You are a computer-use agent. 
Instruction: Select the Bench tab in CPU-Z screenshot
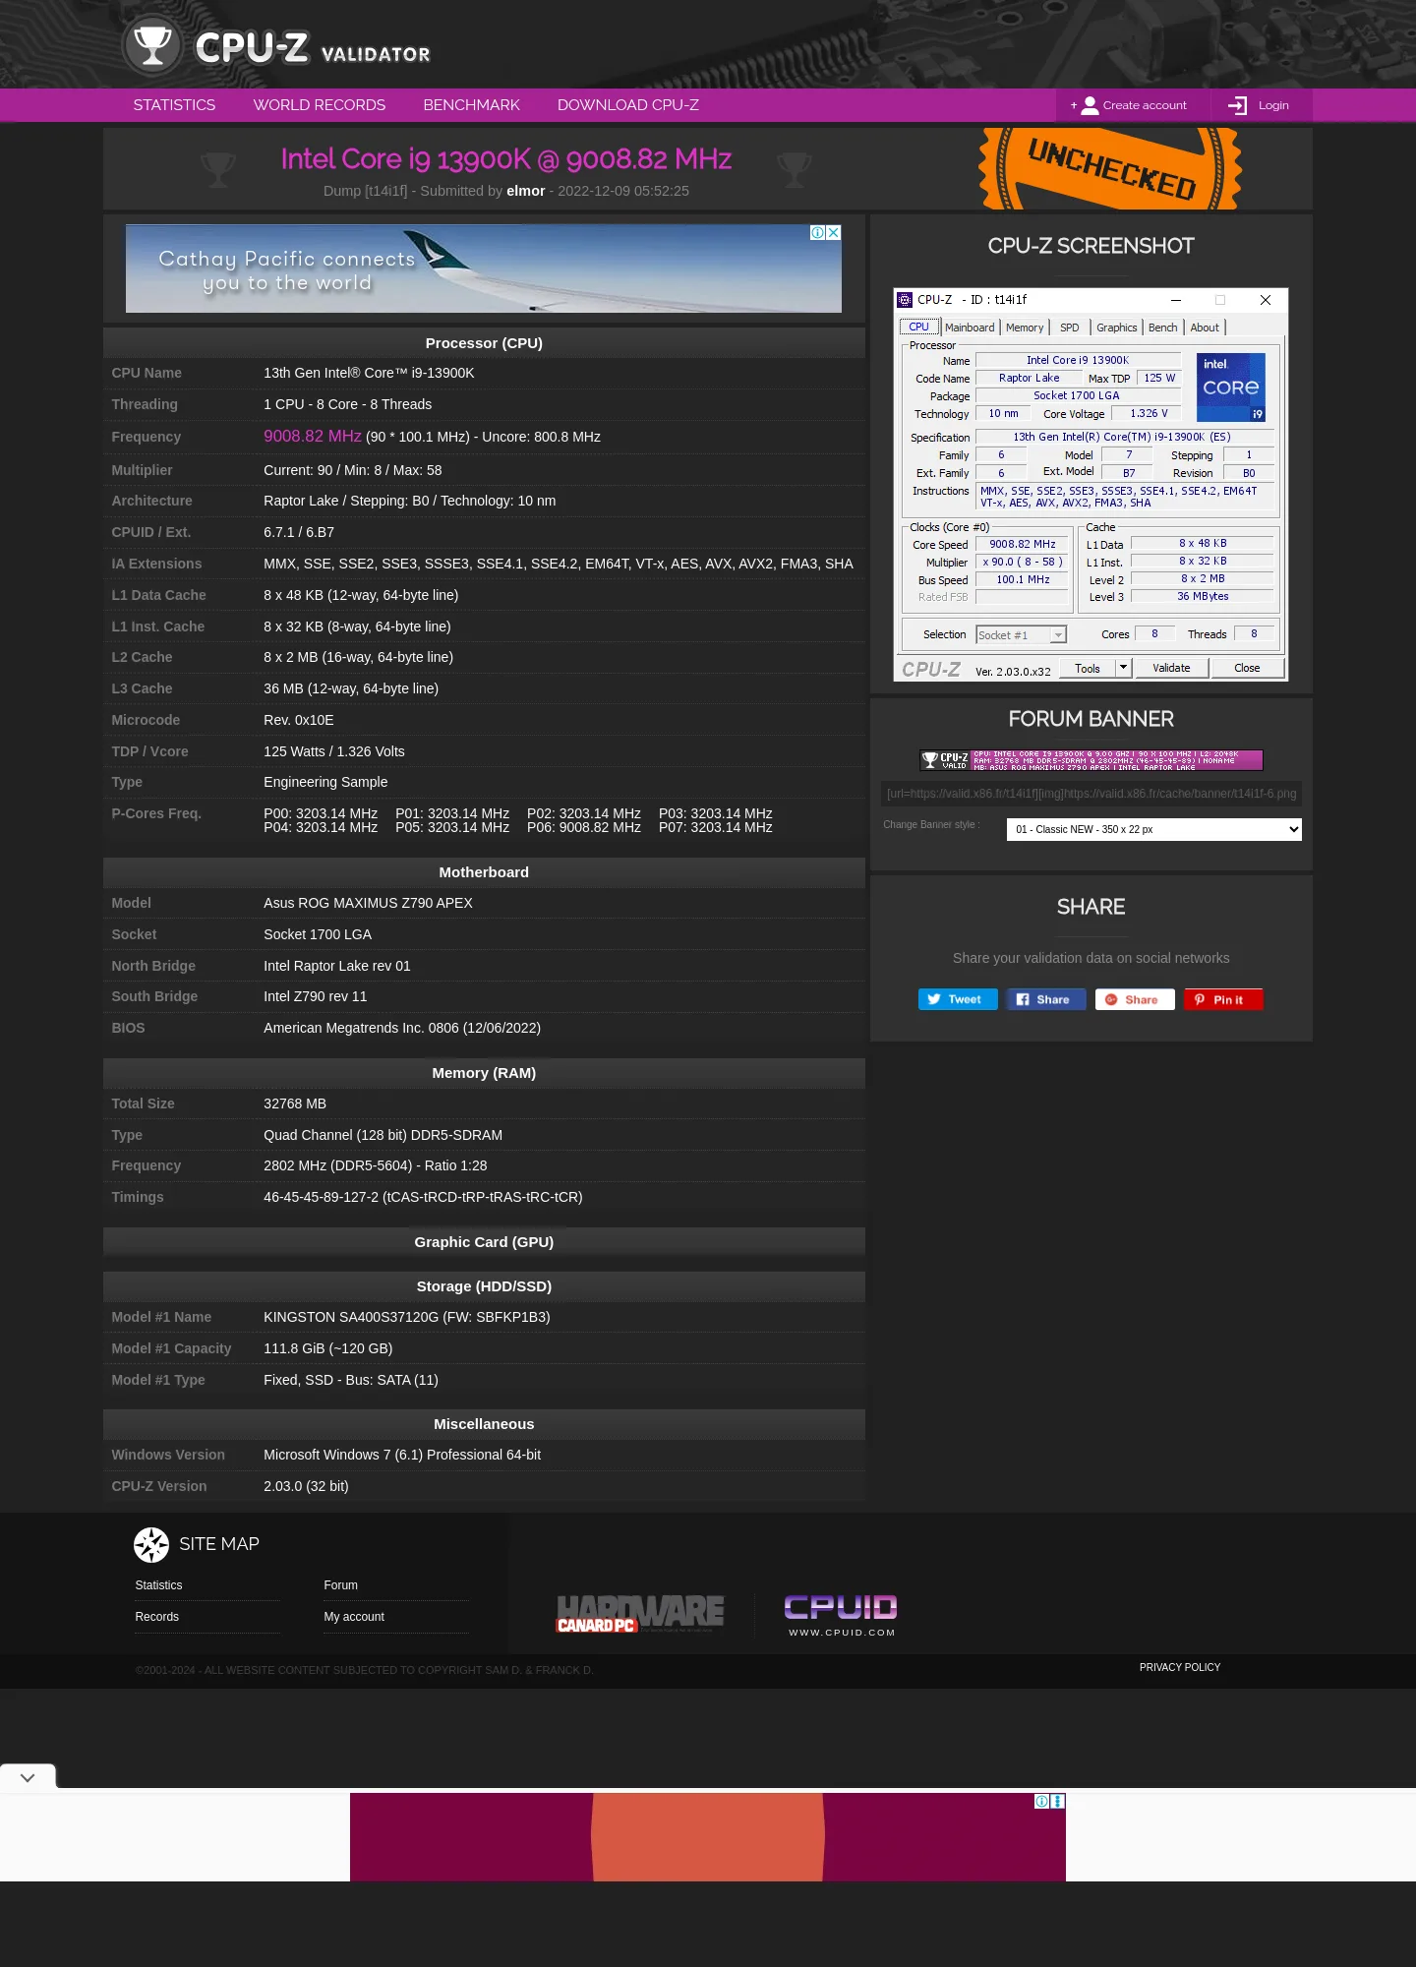pos(1162,328)
